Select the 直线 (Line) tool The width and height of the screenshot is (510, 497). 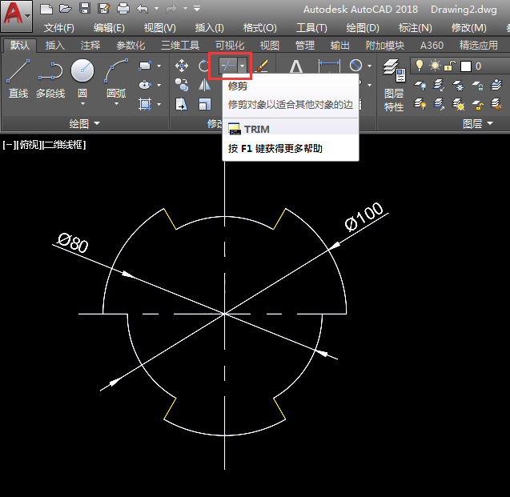click(18, 79)
